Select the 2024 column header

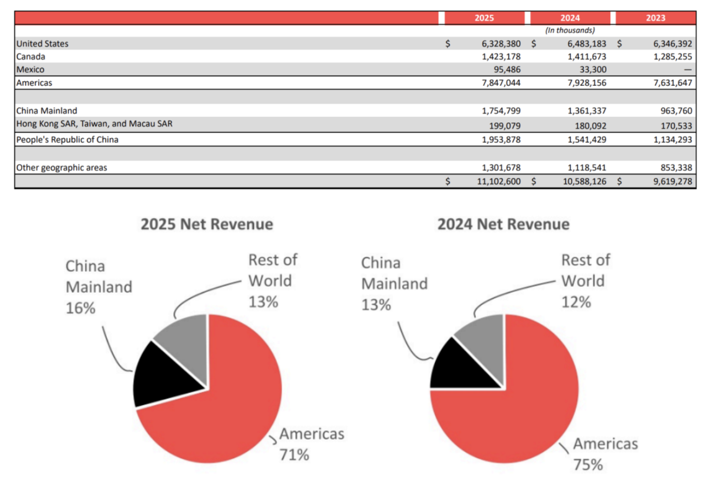(570, 18)
